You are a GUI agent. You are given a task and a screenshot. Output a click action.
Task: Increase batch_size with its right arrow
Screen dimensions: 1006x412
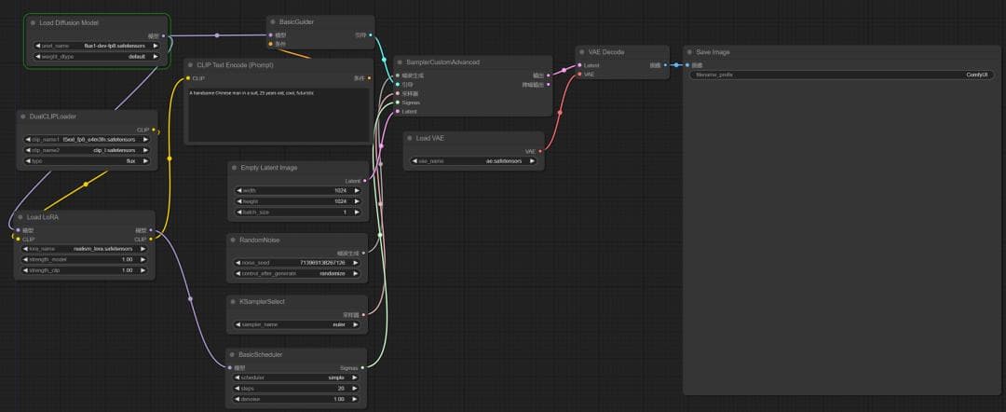pos(356,213)
